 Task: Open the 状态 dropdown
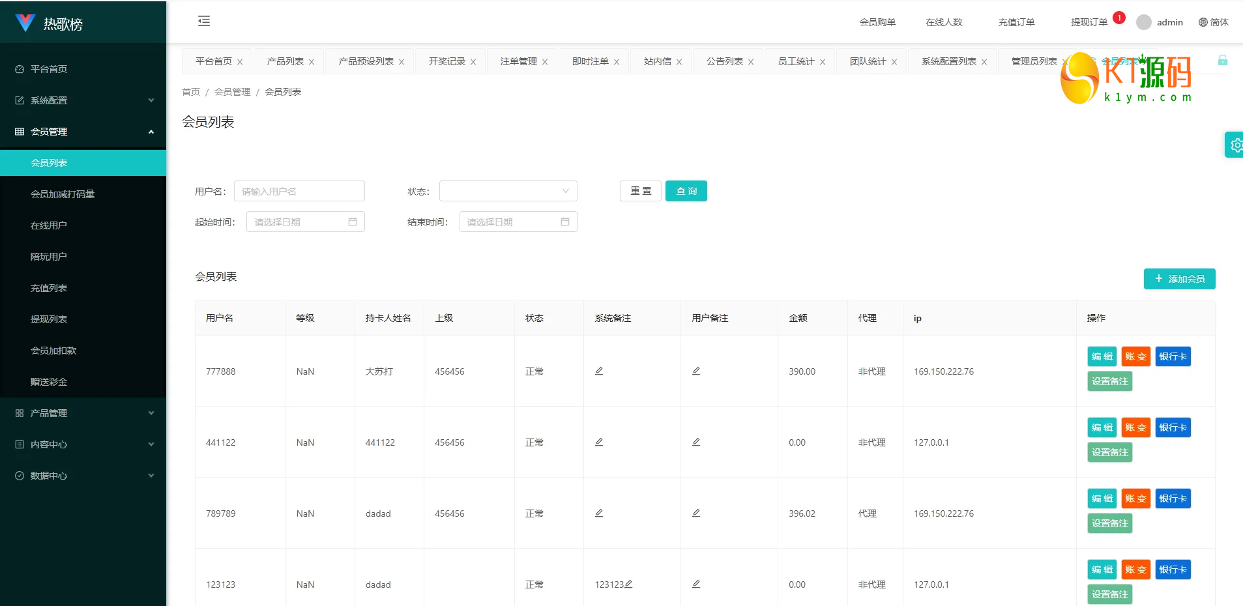(x=508, y=191)
